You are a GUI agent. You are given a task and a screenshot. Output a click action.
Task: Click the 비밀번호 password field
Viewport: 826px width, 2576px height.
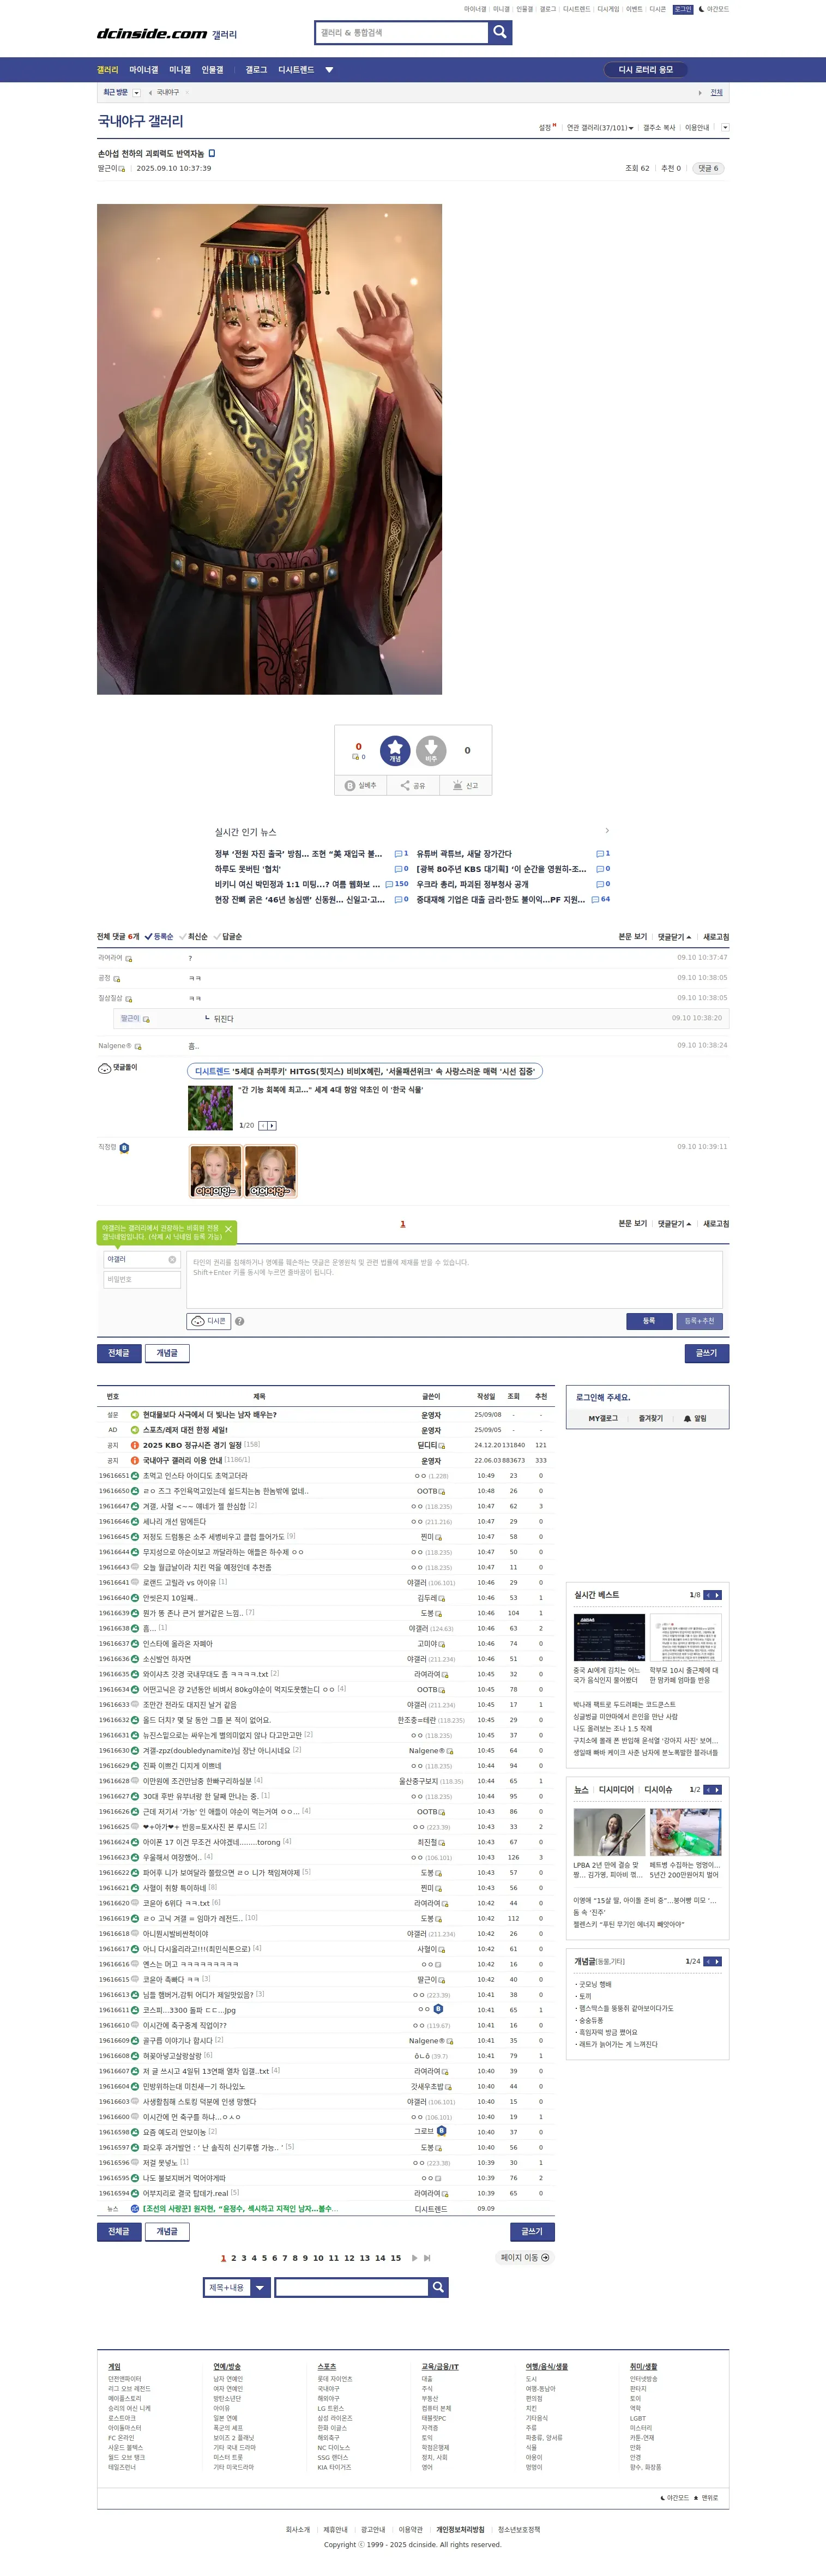pos(141,1279)
